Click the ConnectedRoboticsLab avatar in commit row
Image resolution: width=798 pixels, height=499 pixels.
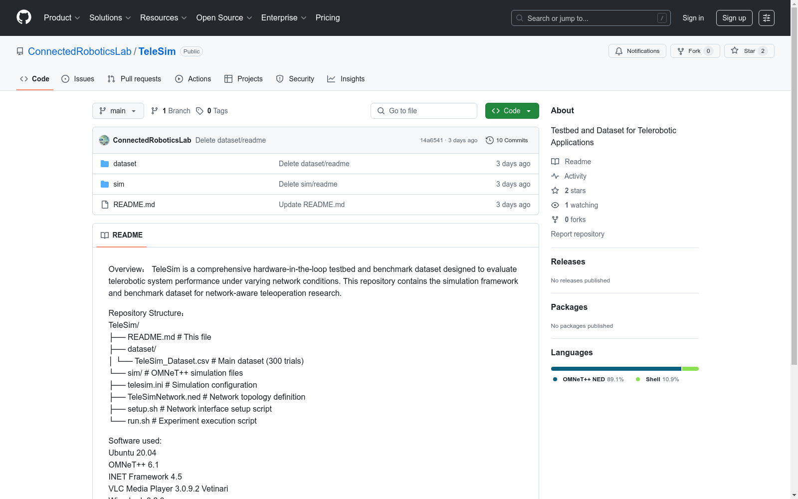tap(104, 140)
